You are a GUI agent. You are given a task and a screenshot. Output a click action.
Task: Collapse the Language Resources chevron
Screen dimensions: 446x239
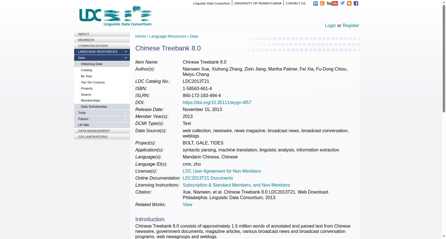(126, 52)
